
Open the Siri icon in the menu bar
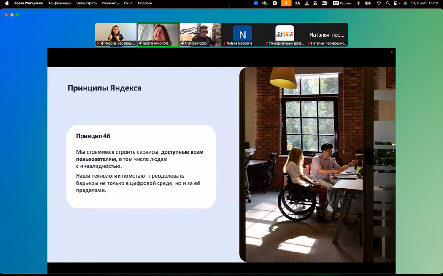coord(405,3)
